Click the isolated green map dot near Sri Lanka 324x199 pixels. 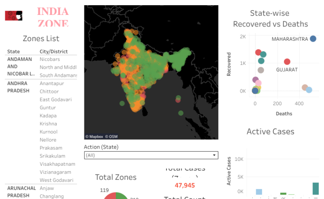(x=122, y=103)
